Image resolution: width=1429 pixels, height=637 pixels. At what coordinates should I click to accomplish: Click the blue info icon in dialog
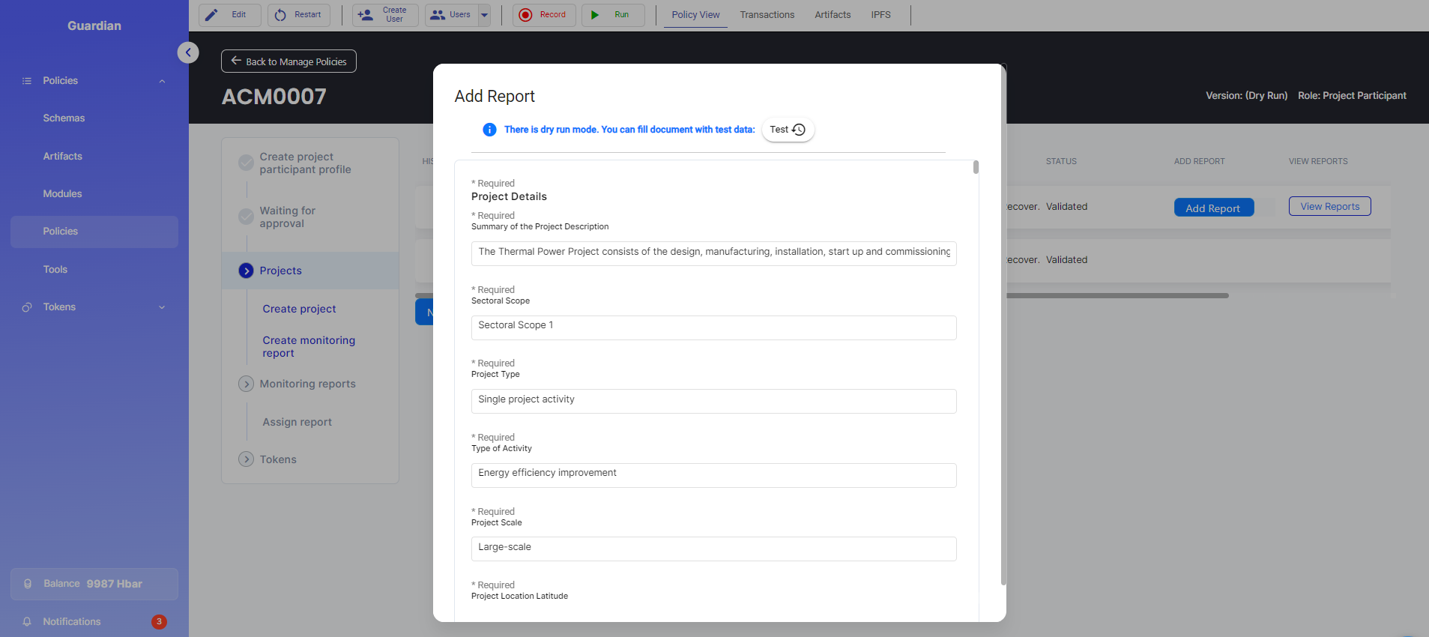[x=489, y=130]
